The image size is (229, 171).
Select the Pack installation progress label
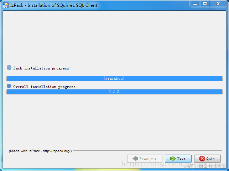42,68
